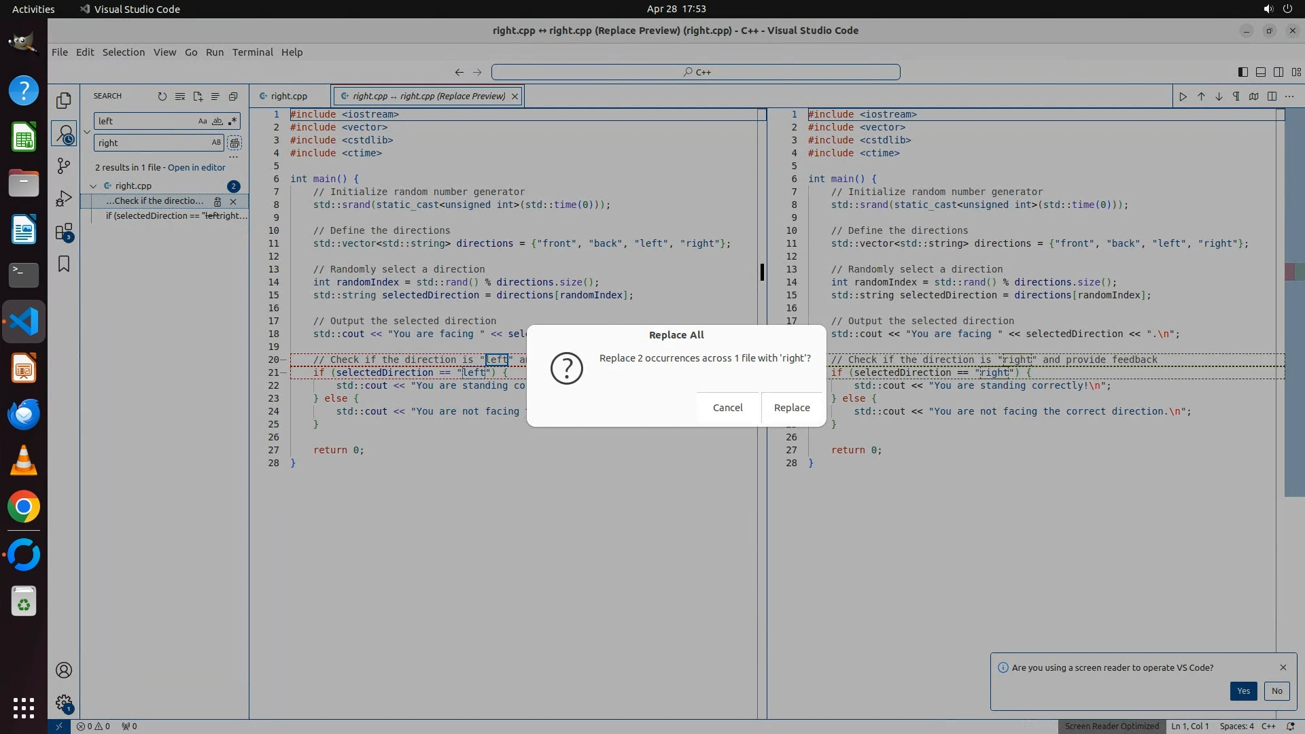Open Source Control view in activity bar
The height and width of the screenshot is (734, 1305).
coord(64,166)
